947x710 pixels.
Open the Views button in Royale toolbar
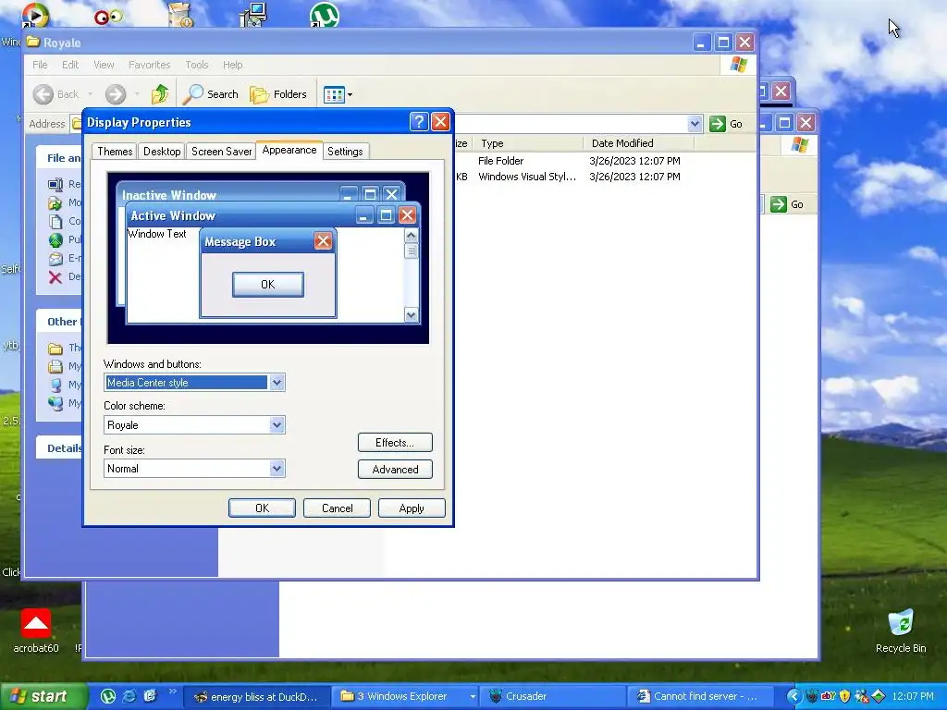click(338, 94)
